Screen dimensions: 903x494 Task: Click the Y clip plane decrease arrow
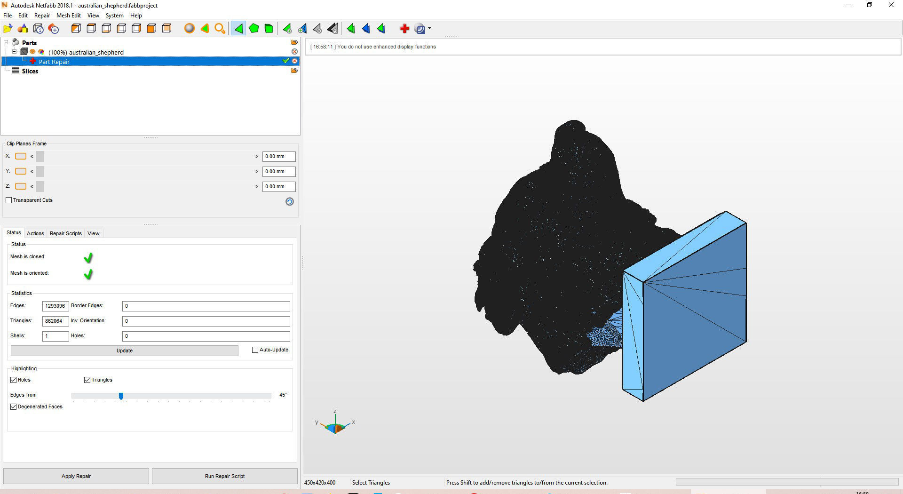[x=32, y=171]
